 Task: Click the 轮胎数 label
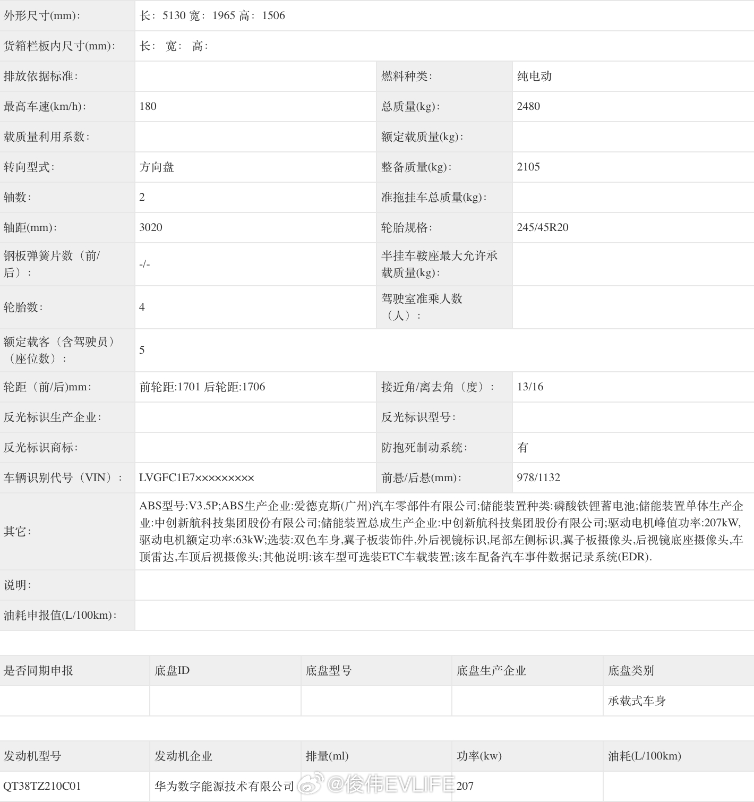tap(23, 307)
